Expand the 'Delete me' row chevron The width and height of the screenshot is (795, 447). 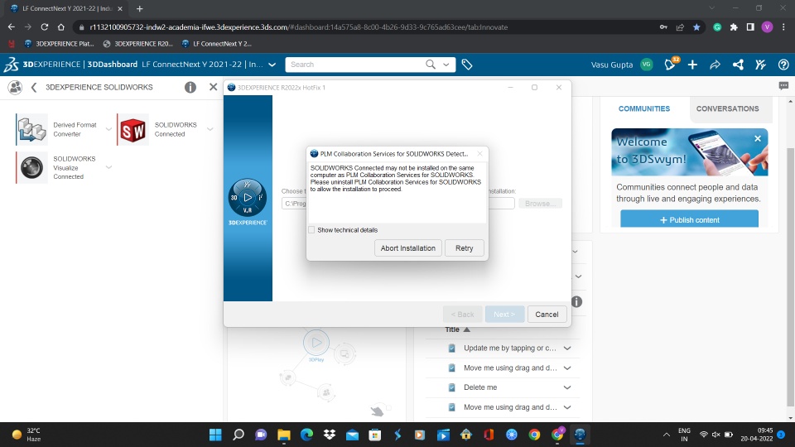tap(567, 387)
